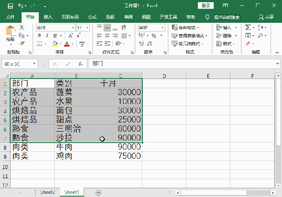Open font color dropdown arrow

(72, 44)
